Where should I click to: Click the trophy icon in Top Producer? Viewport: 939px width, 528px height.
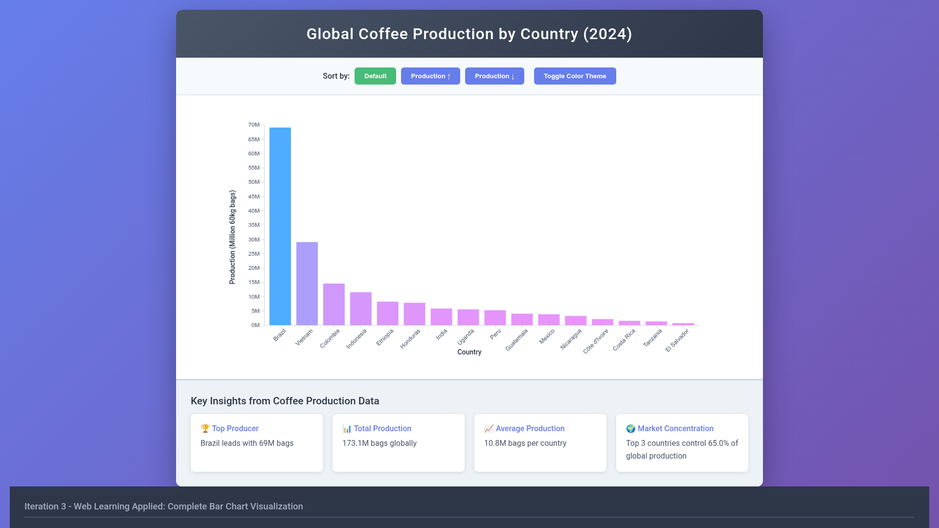(x=205, y=429)
